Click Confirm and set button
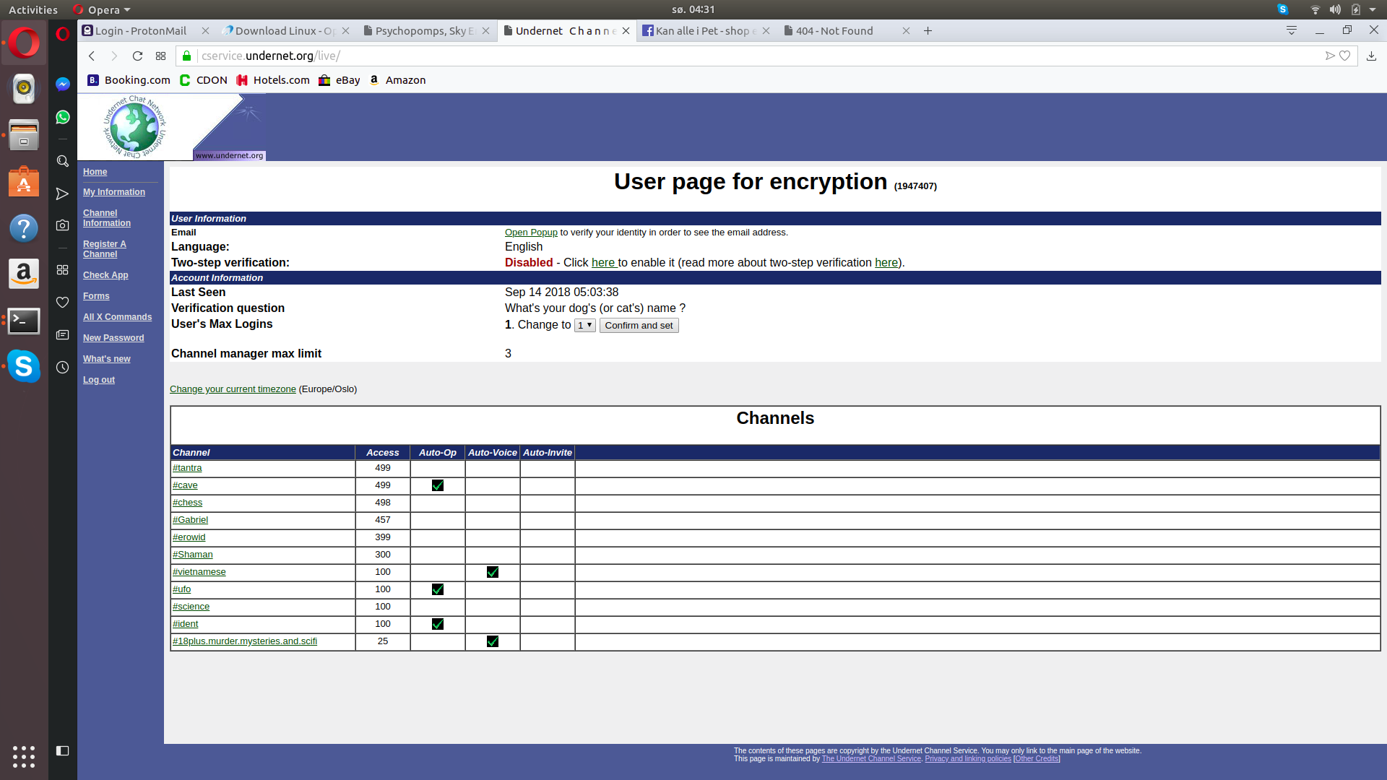Viewport: 1387px width, 780px height. coord(639,325)
